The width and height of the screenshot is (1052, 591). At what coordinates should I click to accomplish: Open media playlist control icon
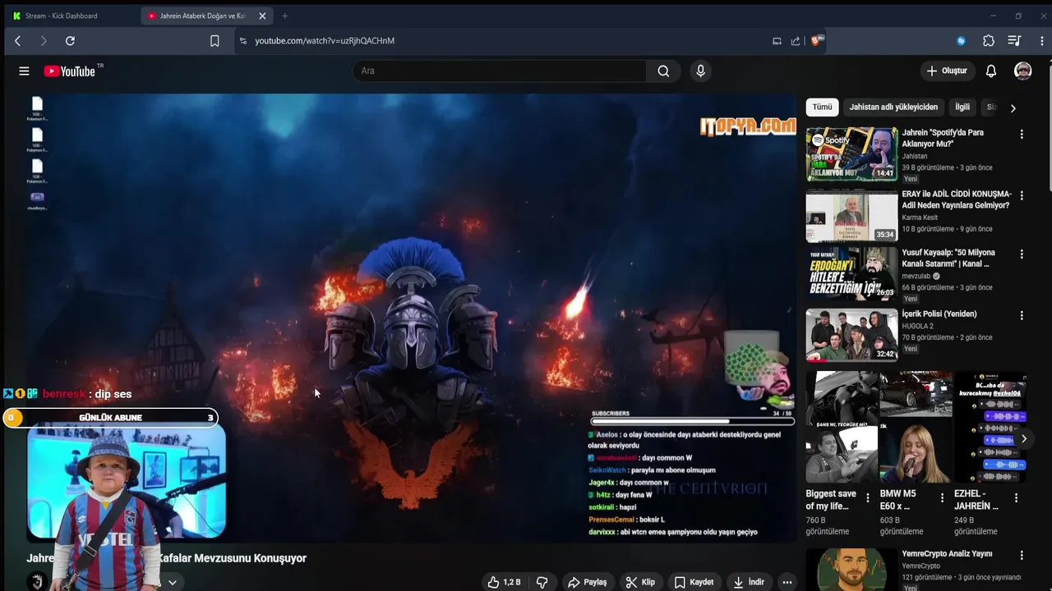click(1014, 40)
